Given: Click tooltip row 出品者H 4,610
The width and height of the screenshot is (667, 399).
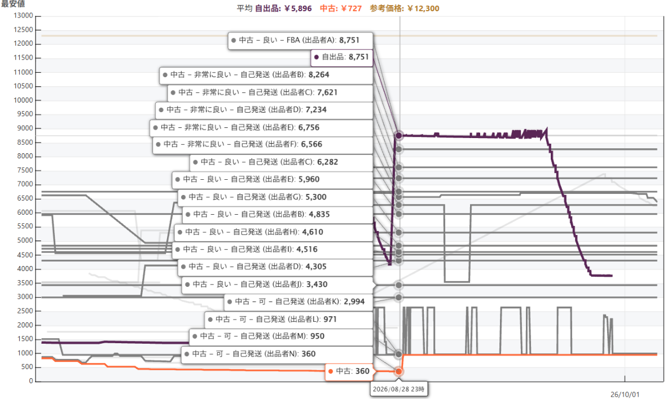Looking at the screenshot, I should point(274,232).
